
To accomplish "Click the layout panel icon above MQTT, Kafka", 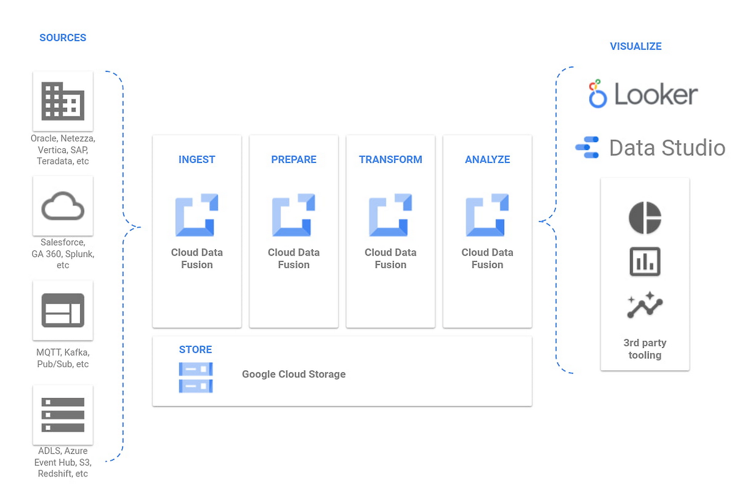I will [x=63, y=310].
